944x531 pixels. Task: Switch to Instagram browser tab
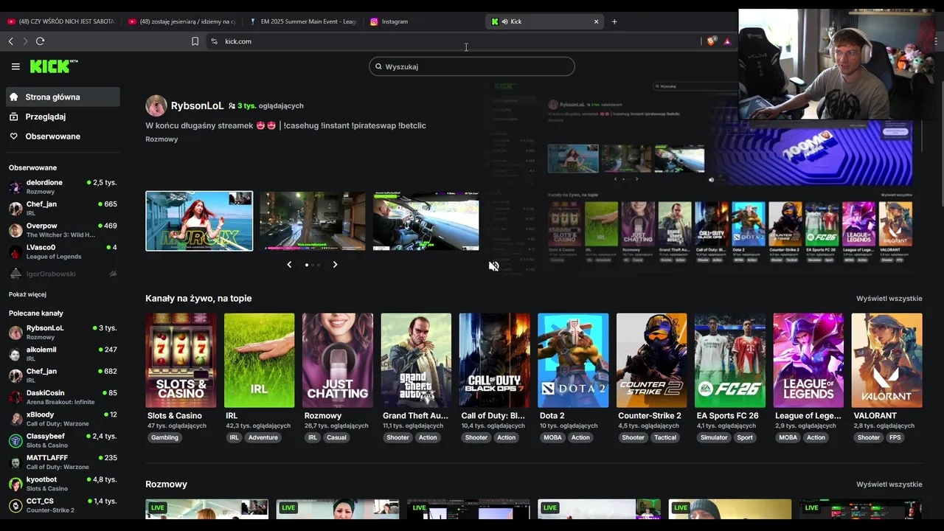coord(422,21)
